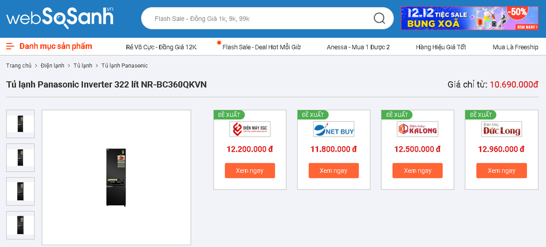Click the Điện Máy EGC store logo
The width and height of the screenshot is (546, 247).
249,129
